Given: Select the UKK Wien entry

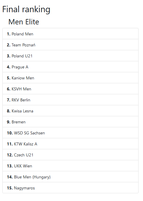Looking at the screenshot, I should tap(70, 166).
